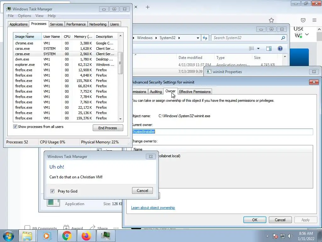322x242 pixels.
Task: Switch to the Users tab
Action: tap(114, 24)
